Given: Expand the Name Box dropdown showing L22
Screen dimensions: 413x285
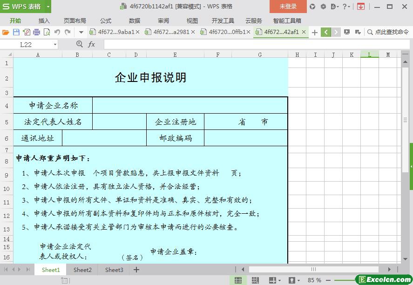Looking at the screenshot, I should tap(55, 45).
